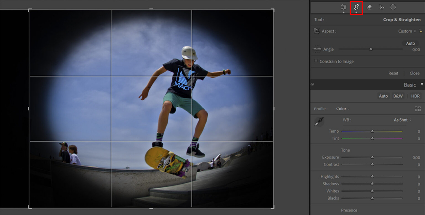Switch treatment to B&W

(x=398, y=96)
